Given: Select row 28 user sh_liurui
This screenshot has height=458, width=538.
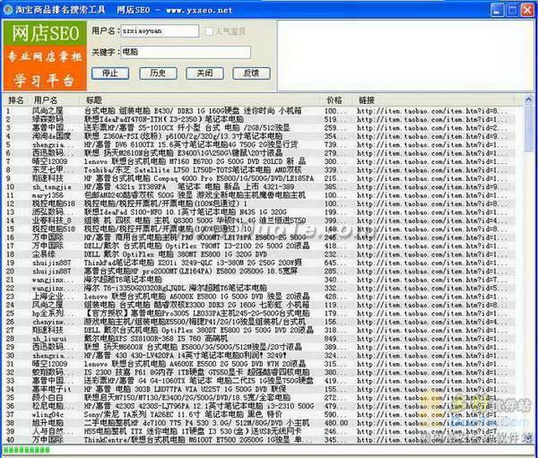Looking at the screenshot, I should point(49,339).
